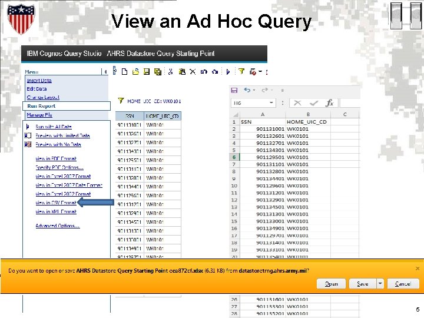
Task: Click the Open button in download bar
Action: pyautogui.click(x=331, y=284)
